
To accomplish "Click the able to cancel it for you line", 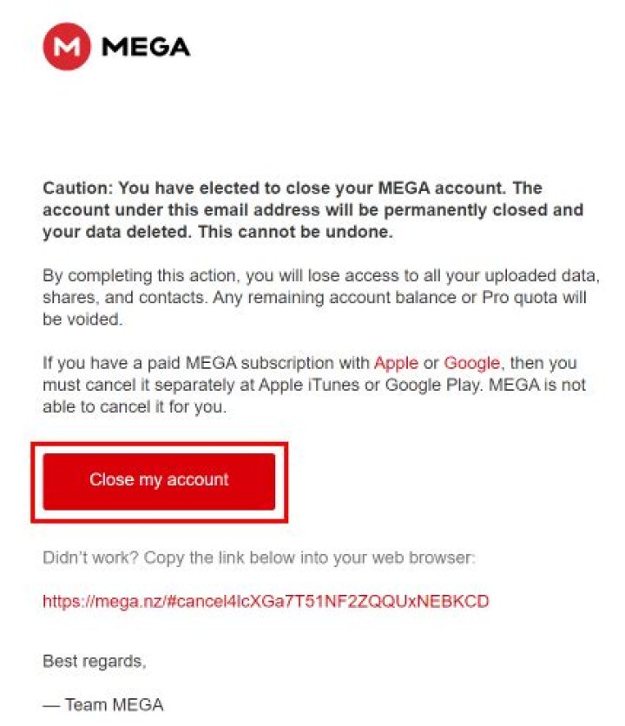I will tap(135, 406).
